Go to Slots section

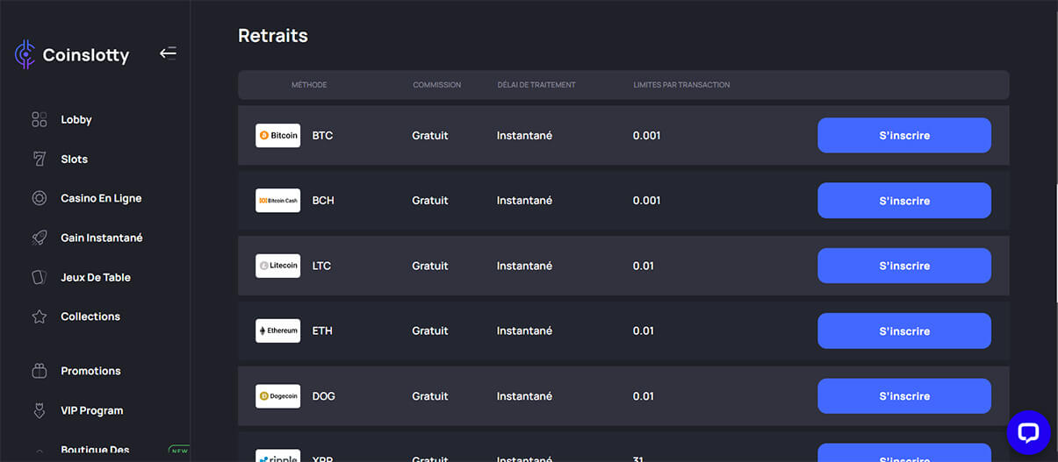point(74,159)
